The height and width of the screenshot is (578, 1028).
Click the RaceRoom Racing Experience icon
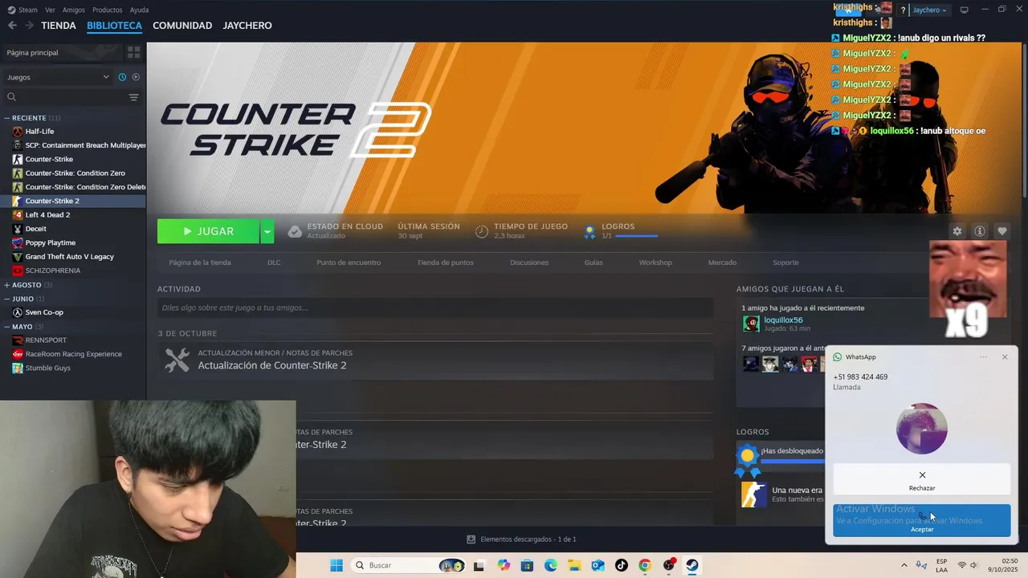pyautogui.click(x=18, y=354)
